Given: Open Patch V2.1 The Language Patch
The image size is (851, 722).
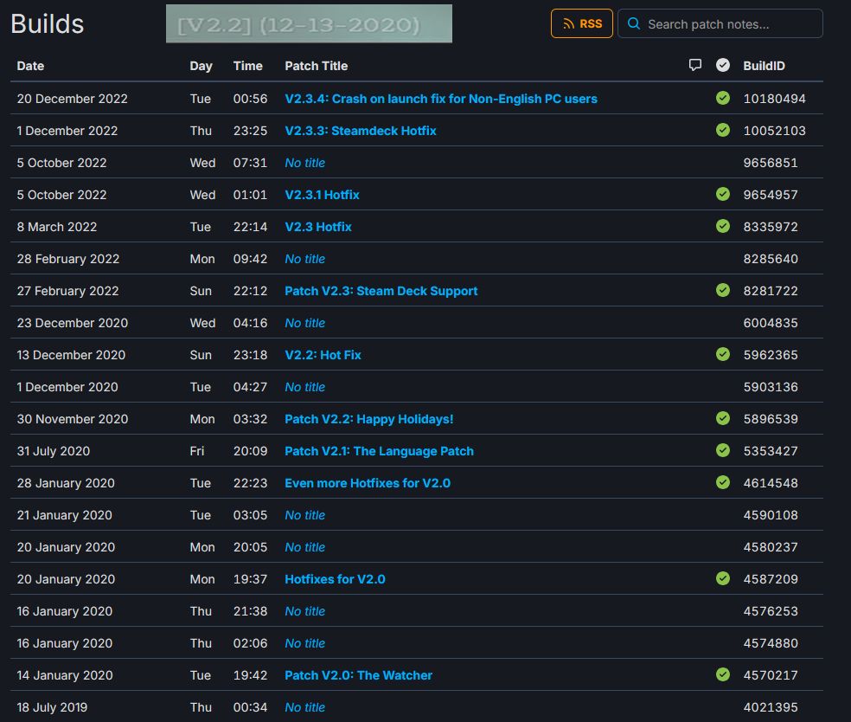Looking at the screenshot, I should click(379, 451).
